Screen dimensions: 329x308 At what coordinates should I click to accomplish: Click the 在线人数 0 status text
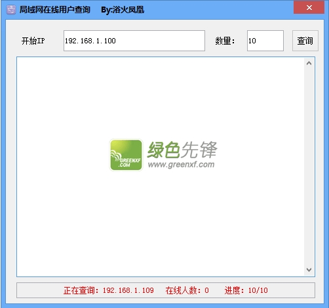click(187, 290)
